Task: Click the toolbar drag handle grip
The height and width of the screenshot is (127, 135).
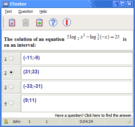Action: tap(3, 22)
